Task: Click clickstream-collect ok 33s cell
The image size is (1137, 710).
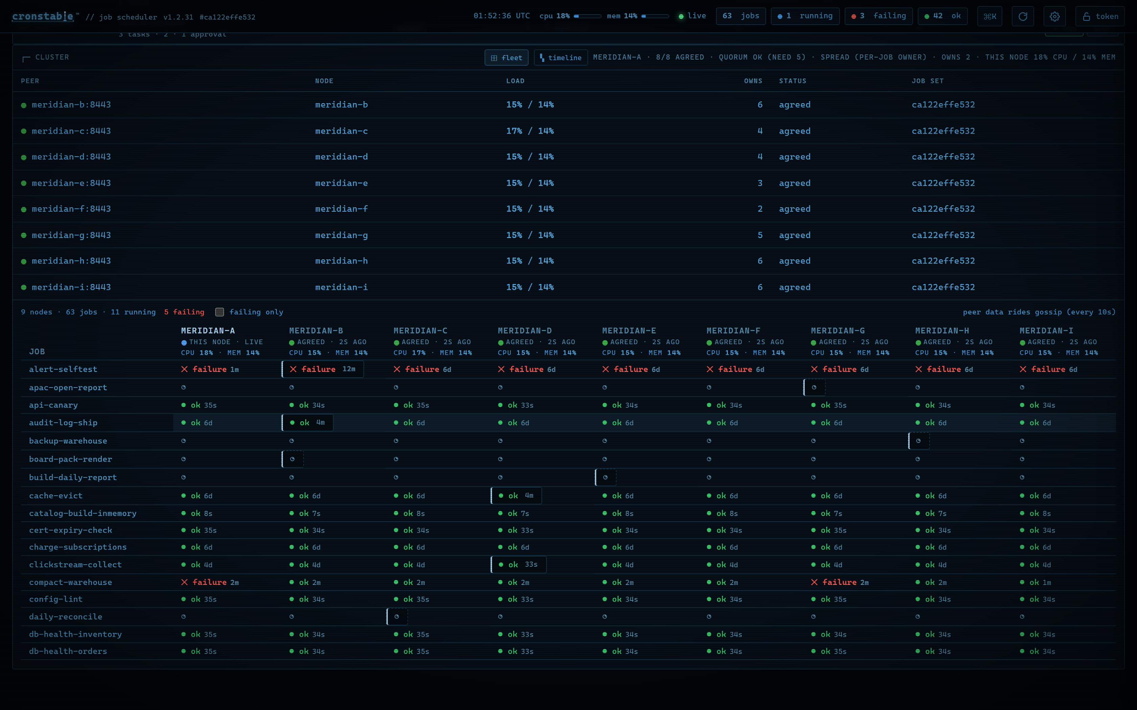Action: 519,565
